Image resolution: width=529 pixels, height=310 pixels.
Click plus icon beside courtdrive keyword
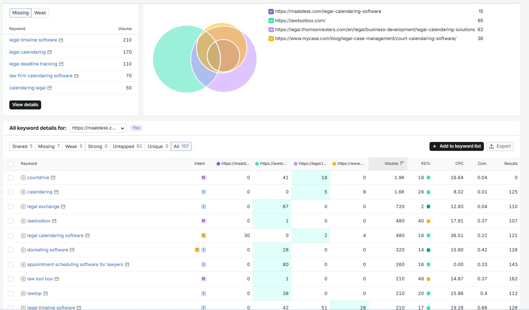tap(23, 178)
